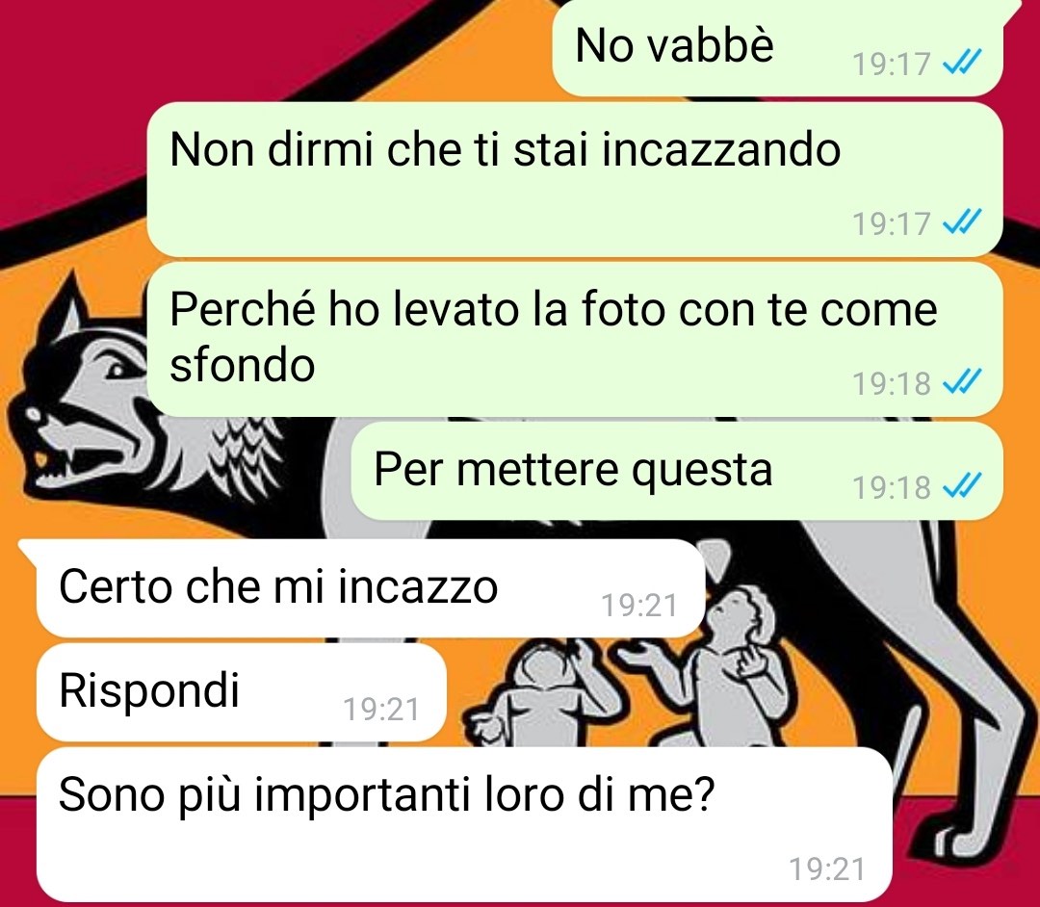Click the 19:21 timestamp on 'Certo che mi incazzo'
1040x907 pixels.
pyautogui.click(x=639, y=606)
